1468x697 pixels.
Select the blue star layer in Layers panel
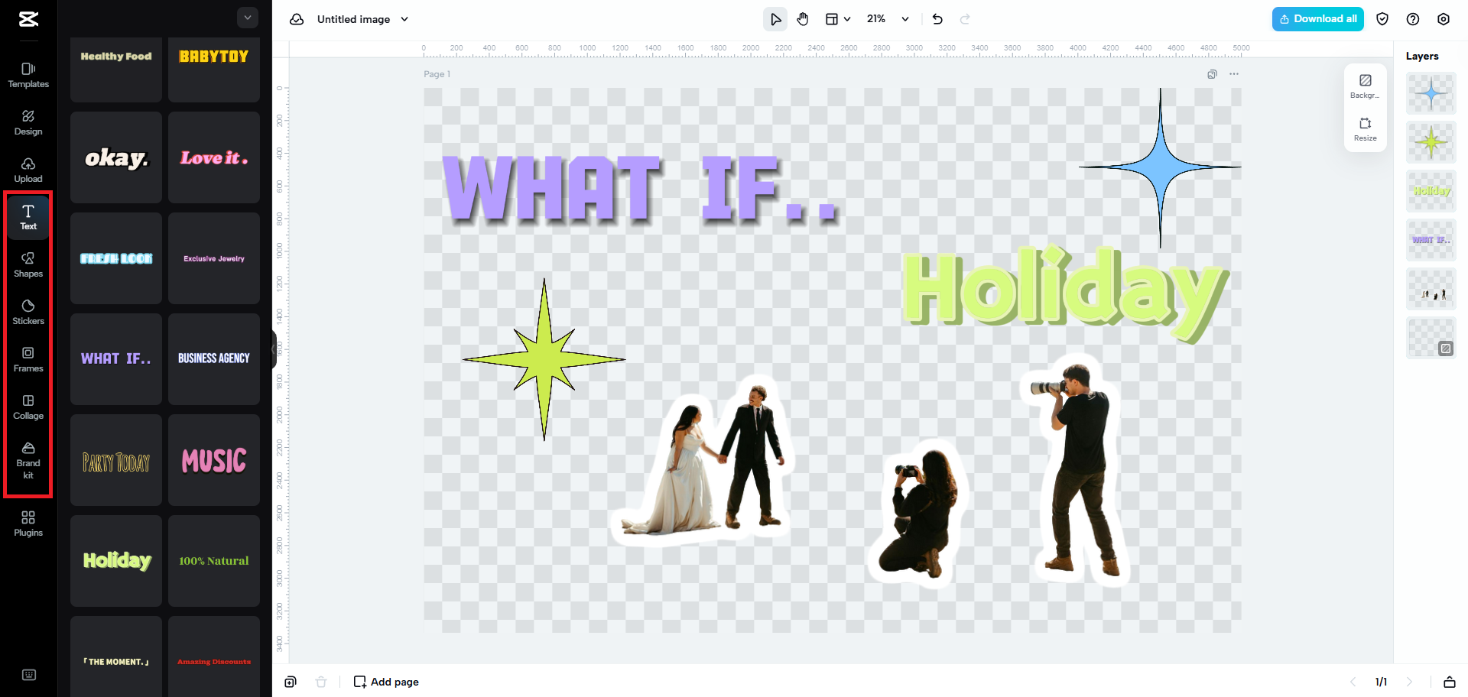coord(1431,93)
